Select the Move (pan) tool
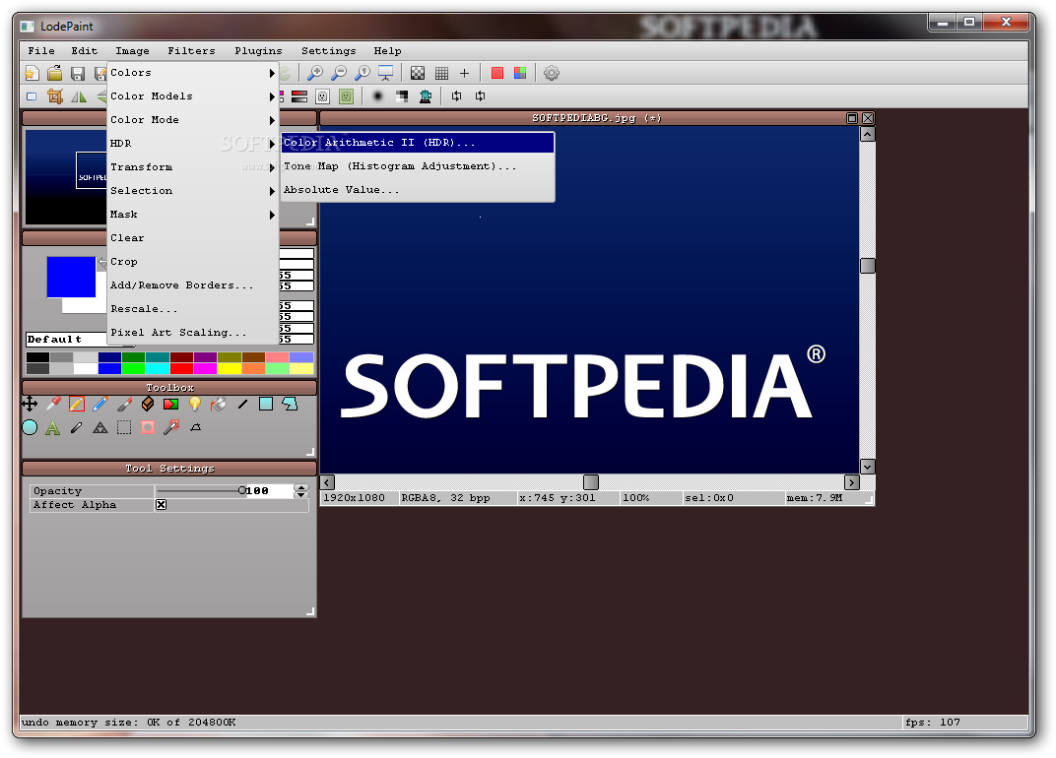Screen dimensions: 1056x758 coord(30,404)
